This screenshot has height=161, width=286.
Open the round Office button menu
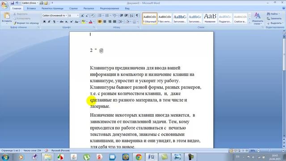tap(4, 4)
